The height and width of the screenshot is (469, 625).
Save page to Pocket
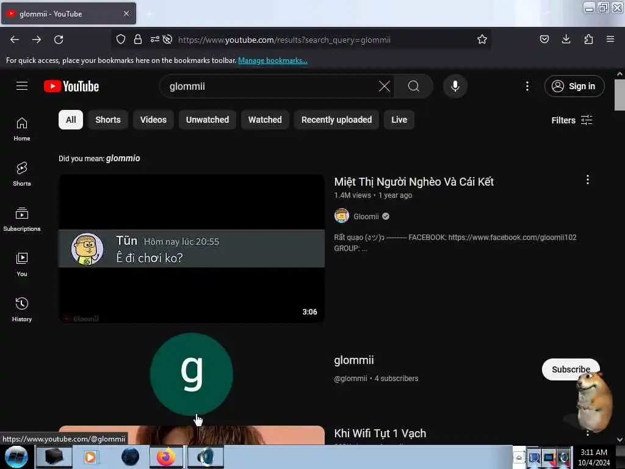(544, 40)
